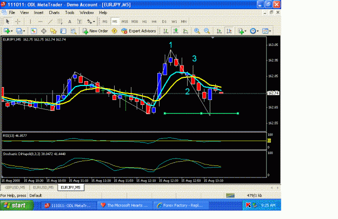Switch to D1 timeframe

pyautogui.click(x=164, y=21)
